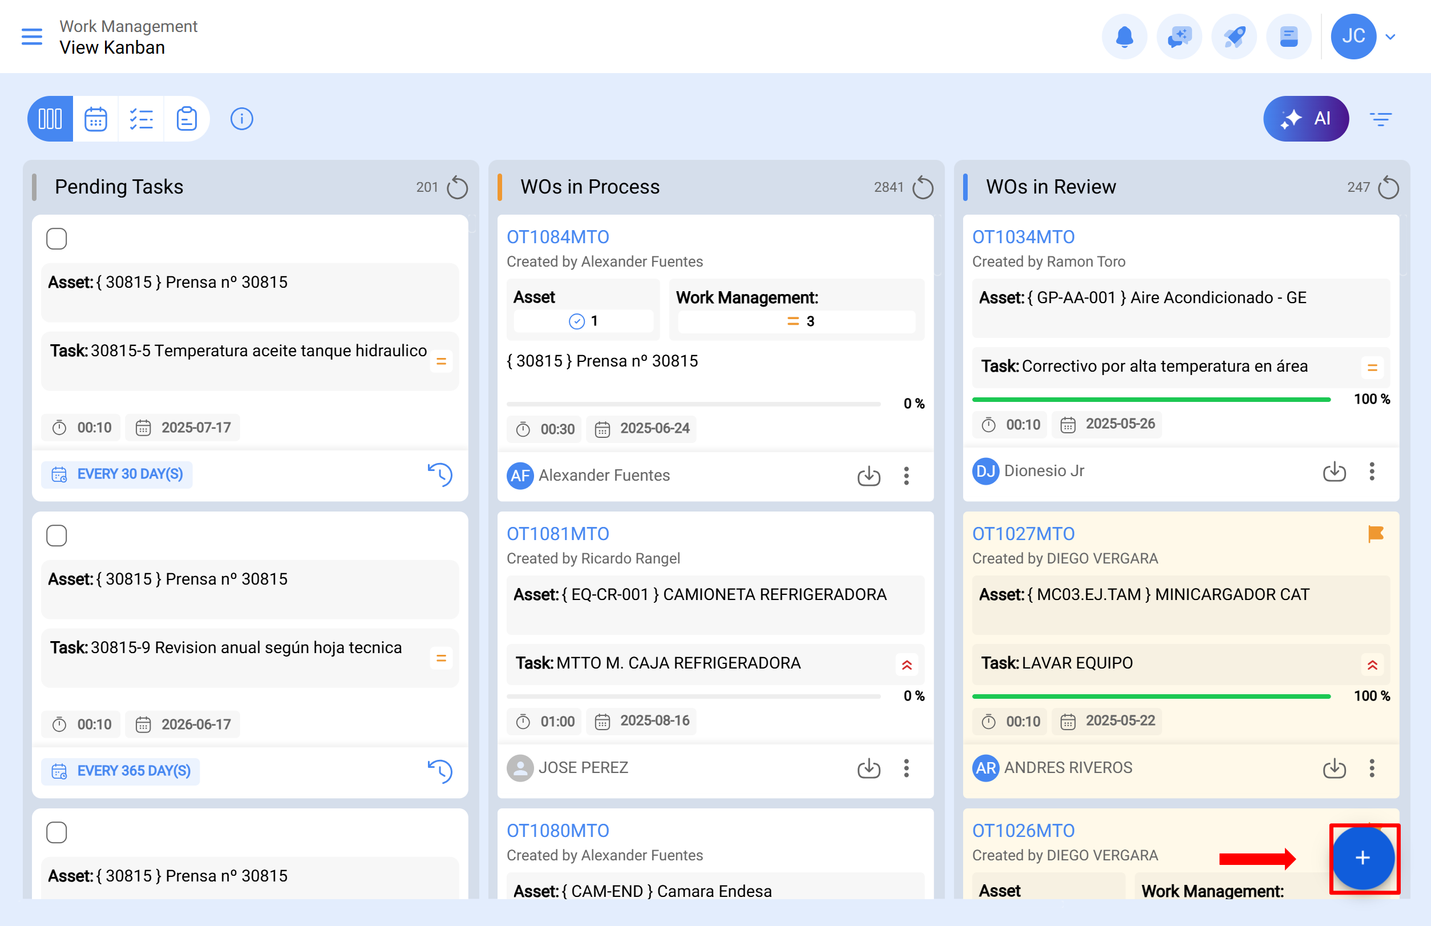Image resolution: width=1431 pixels, height=926 pixels.
Task: Open three-dot menu on OT1081MTO card
Action: [x=906, y=768]
